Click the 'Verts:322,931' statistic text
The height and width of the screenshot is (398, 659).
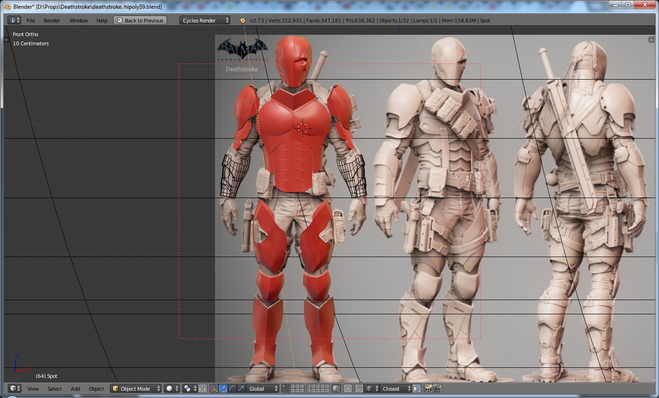click(285, 21)
